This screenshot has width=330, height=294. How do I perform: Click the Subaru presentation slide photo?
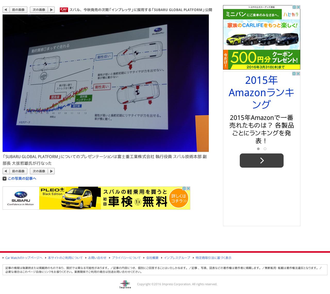[x=106, y=83]
